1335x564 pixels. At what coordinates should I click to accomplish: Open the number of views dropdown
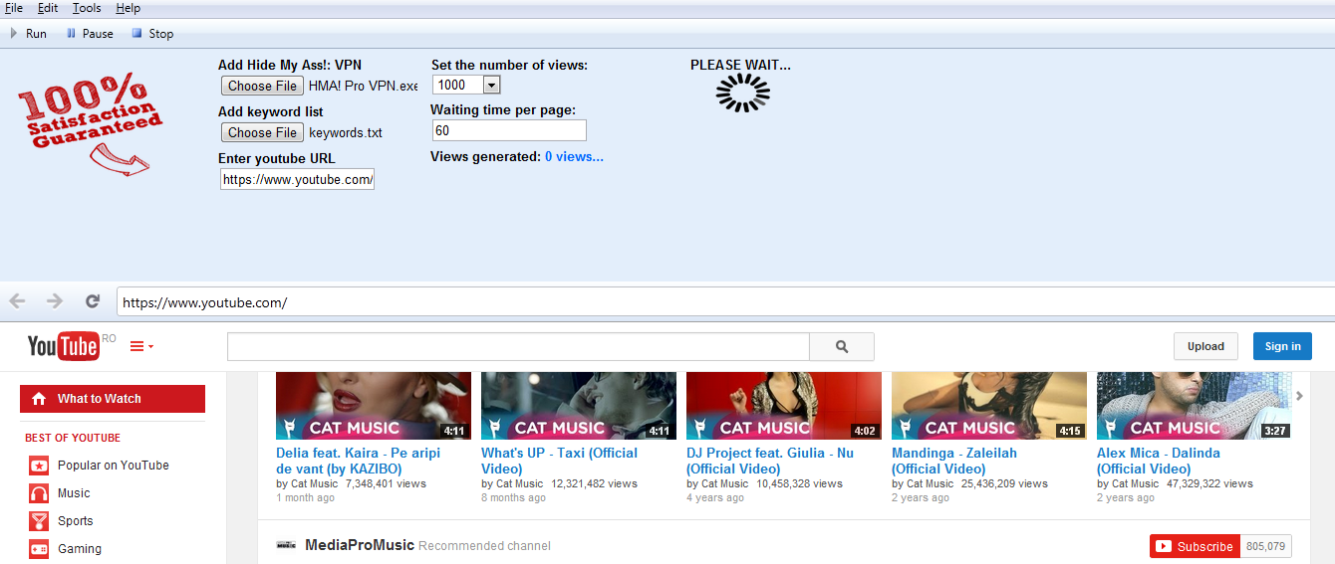466,86
